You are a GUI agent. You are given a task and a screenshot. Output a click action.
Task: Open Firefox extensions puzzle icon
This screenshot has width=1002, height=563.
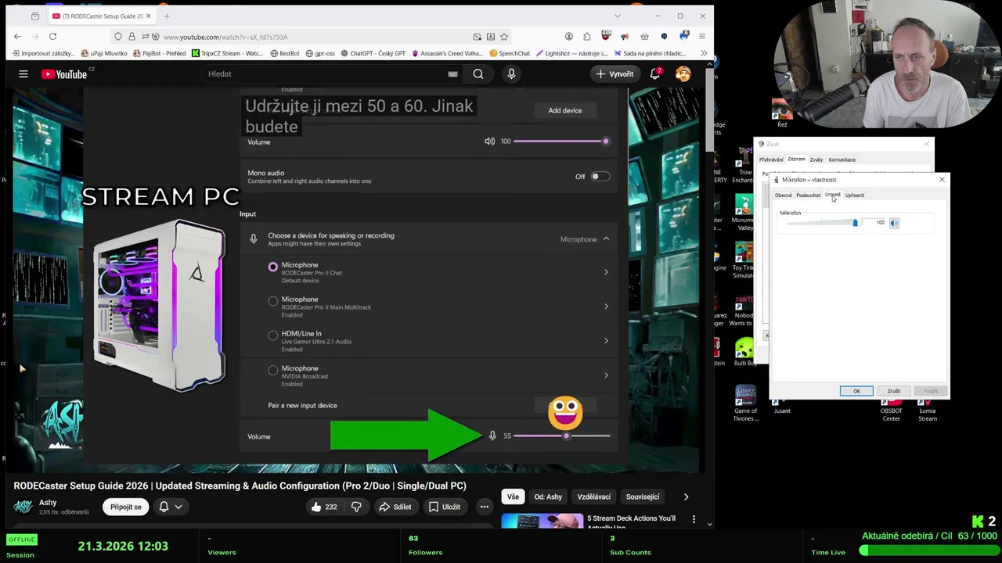click(586, 36)
